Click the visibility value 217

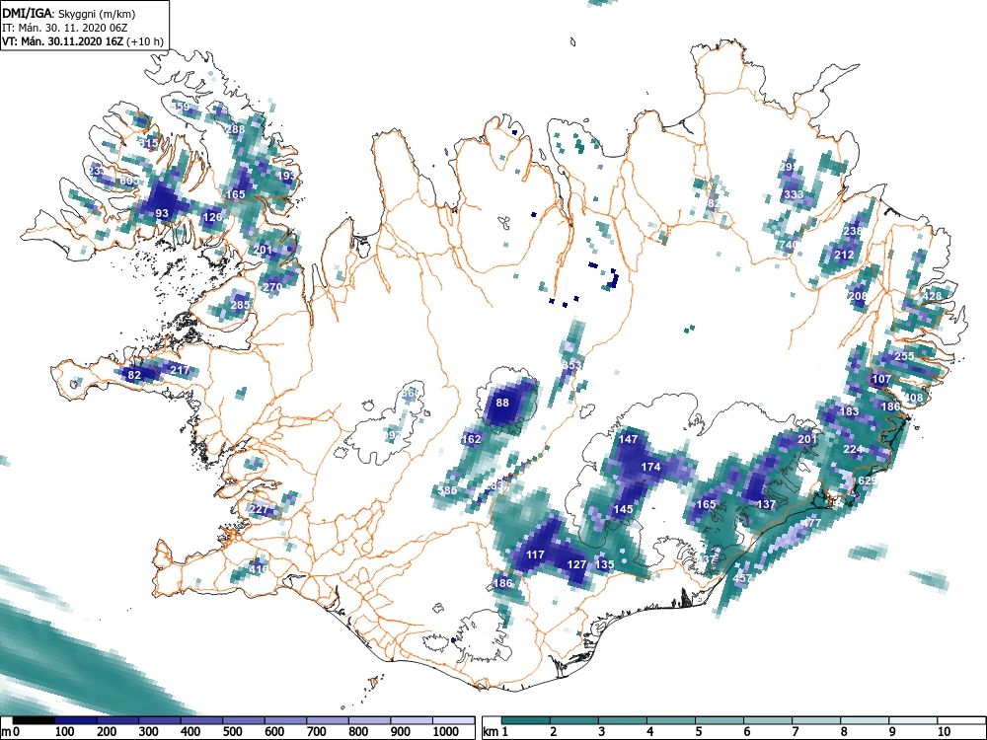tap(180, 370)
